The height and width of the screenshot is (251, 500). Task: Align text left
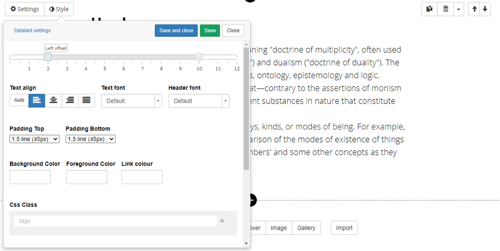click(37, 100)
